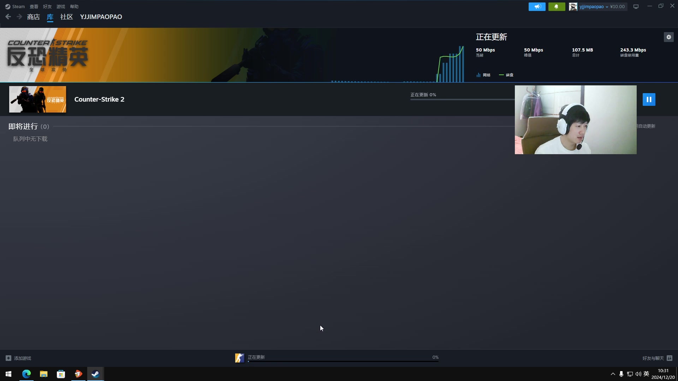Click the ¥10.00 wallet balance
The width and height of the screenshot is (678, 381).
tap(617, 7)
